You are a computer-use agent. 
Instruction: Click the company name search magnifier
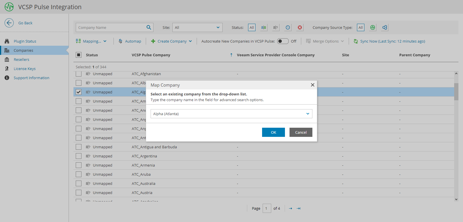pos(149,27)
